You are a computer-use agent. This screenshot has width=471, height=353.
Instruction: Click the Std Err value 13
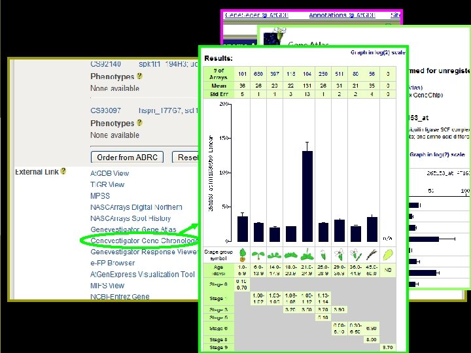point(307,94)
